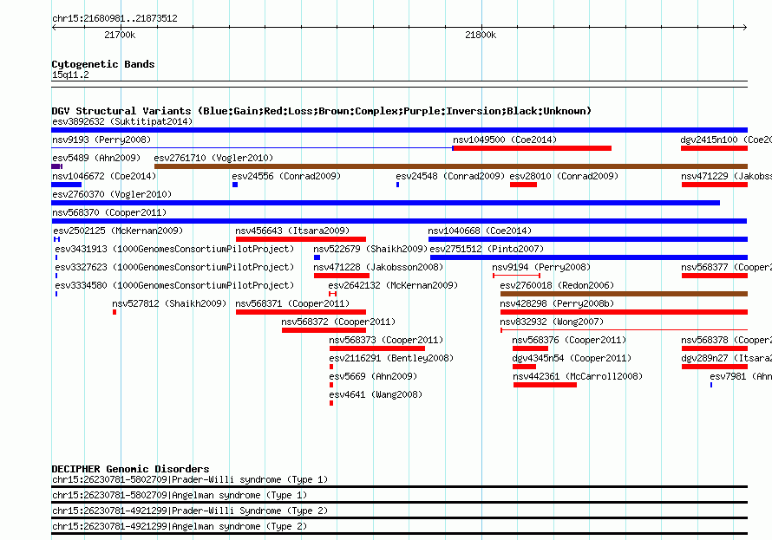
Task: Click the chr15:21680981..21873512 region label
Action: (114, 18)
